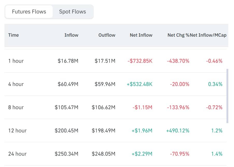Click the -0.72% Net Inflow/MCap value
Viewport: 234px width, 167px height.
tap(215, 107)
